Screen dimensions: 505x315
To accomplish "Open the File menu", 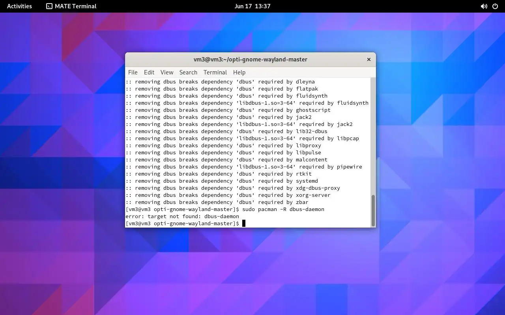I will tap(133, 72).
